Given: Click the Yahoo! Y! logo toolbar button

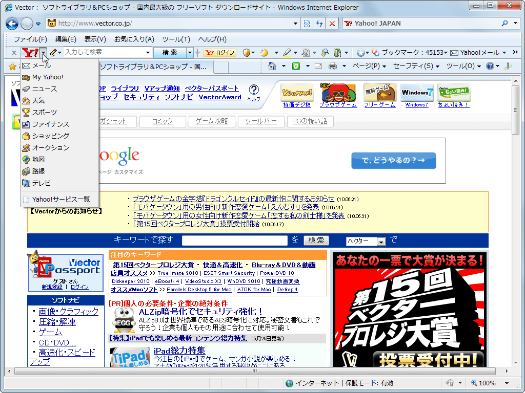Looking at the screenshot, I should pos(30,53).
